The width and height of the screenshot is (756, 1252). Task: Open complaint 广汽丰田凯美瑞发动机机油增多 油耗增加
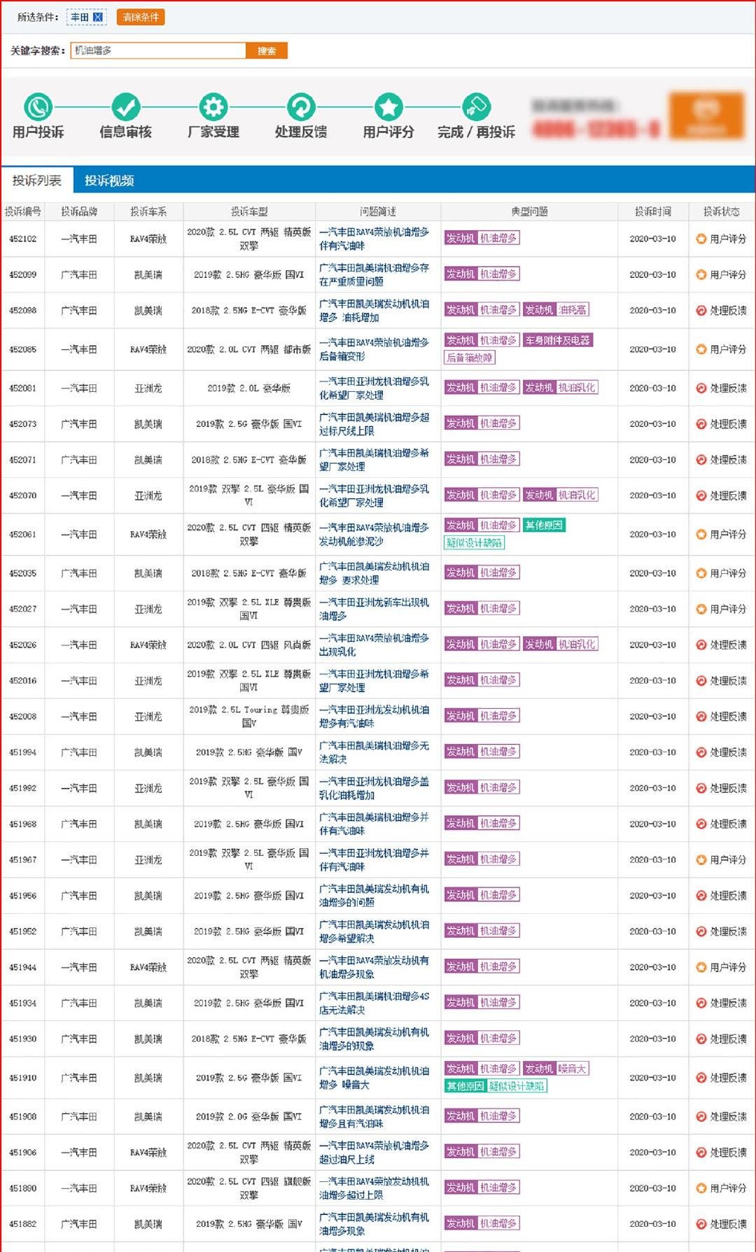click(374, 311)
